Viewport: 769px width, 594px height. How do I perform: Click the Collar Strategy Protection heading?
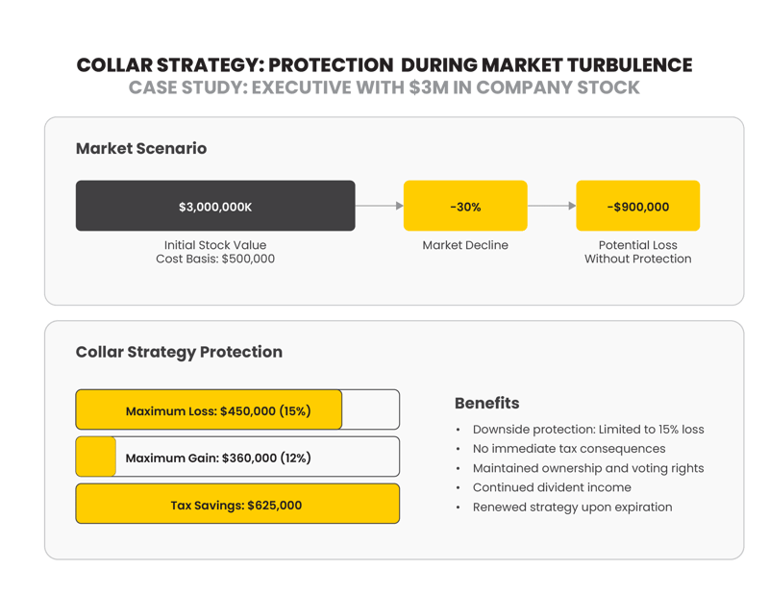point(179,352)
